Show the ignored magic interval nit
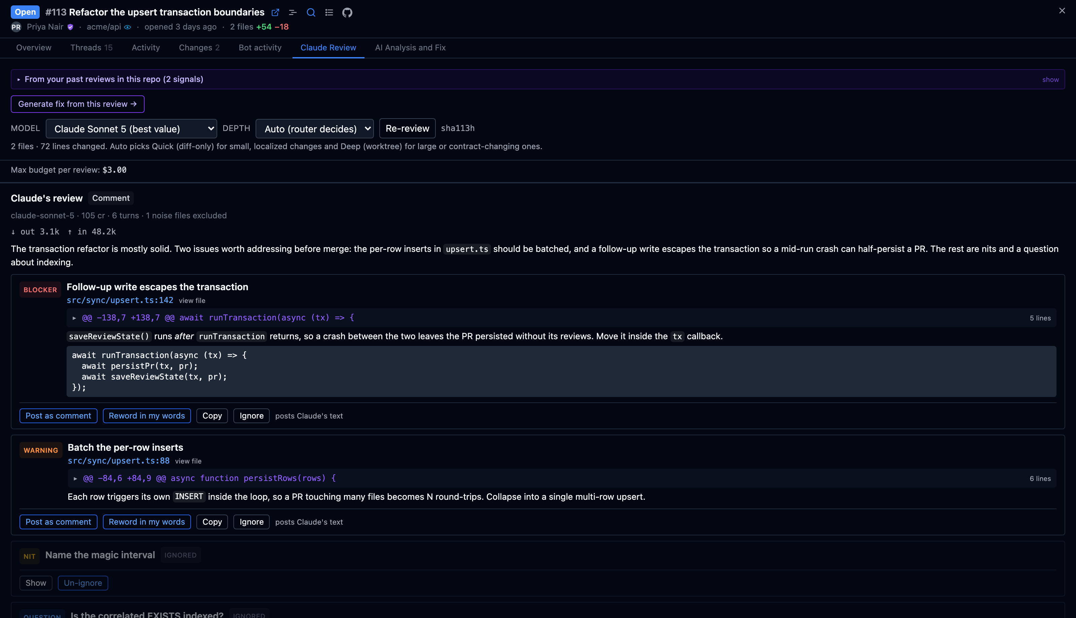The width and height of the screenshot is (1076, 618). coord(36,583)
